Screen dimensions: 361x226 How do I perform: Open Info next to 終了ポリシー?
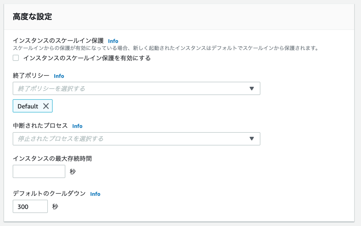tap(59, 76)
